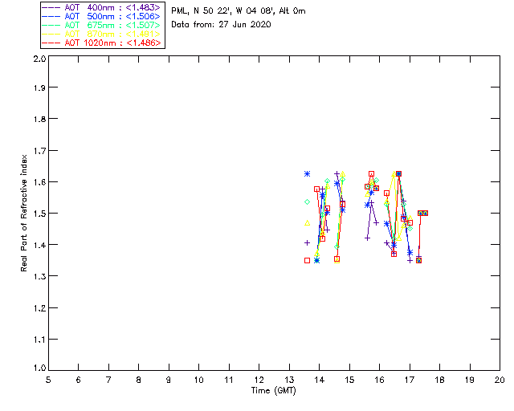This screenshot has width=514, height=411.
Task: Click the leftmost green diamond data marker
Action: (x=307, y=201)
